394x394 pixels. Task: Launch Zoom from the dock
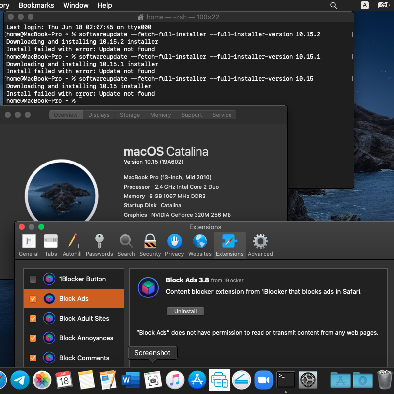(263, 380)
